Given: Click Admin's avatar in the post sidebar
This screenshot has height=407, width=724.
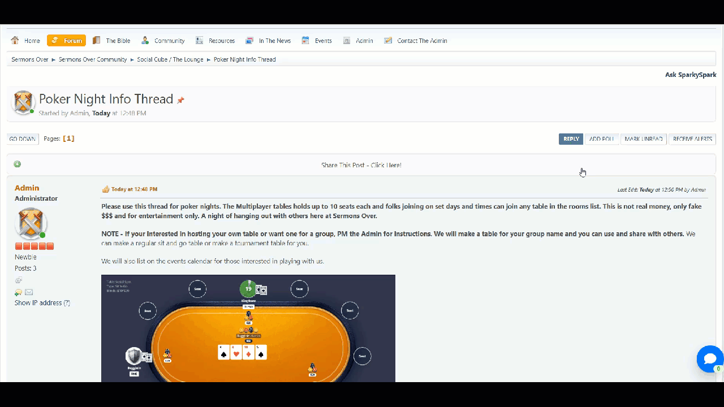Looking at the screenshot, I should [x=31, y=223].
